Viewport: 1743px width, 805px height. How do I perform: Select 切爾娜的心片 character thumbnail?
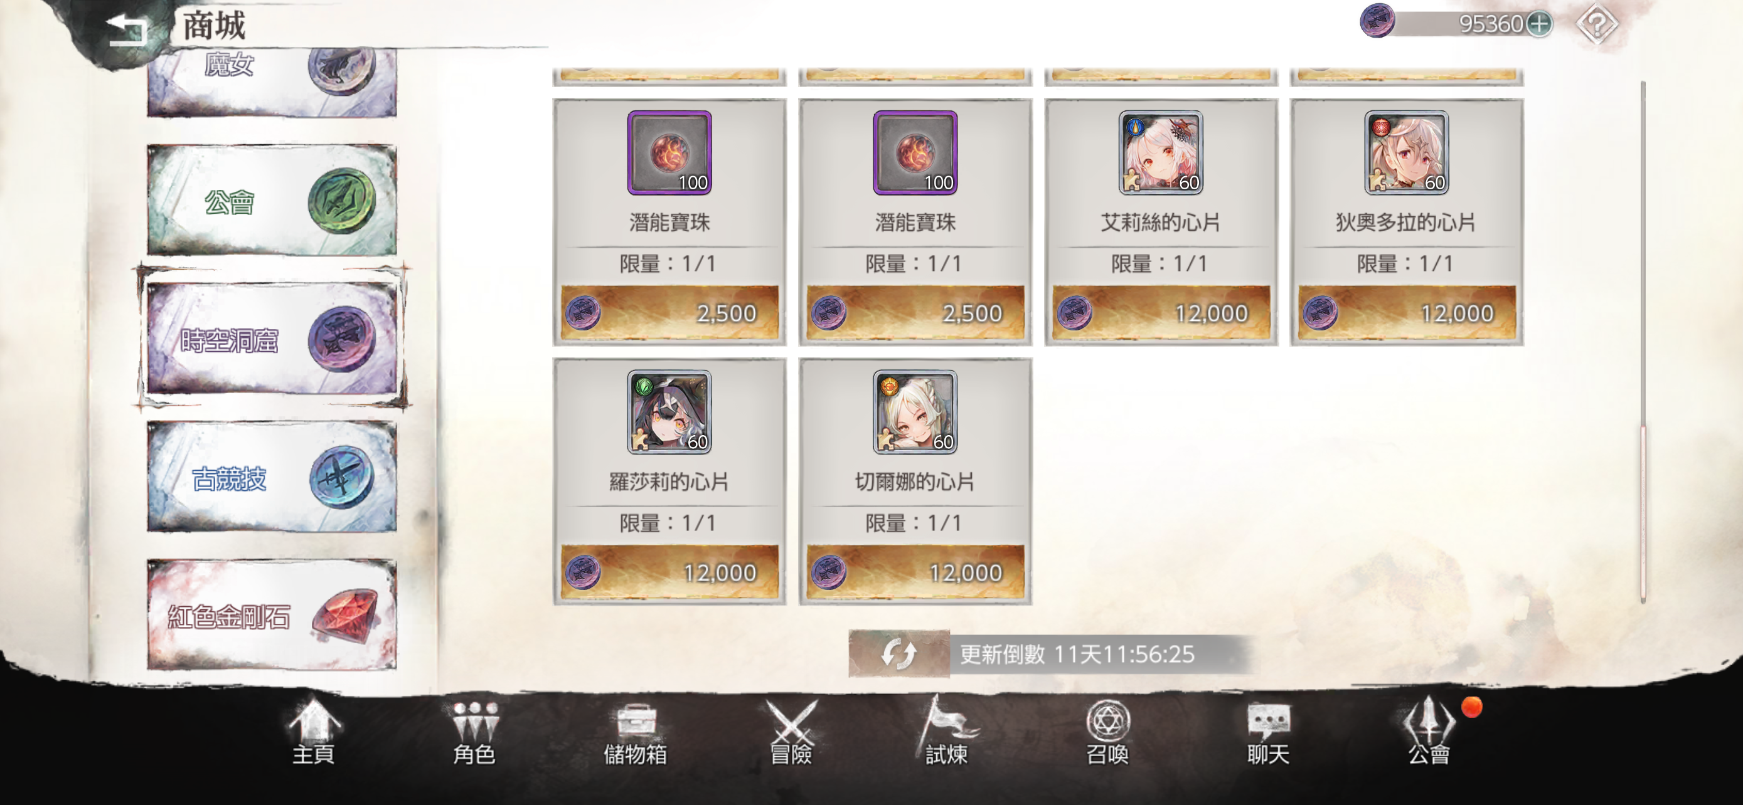(915, 413)
